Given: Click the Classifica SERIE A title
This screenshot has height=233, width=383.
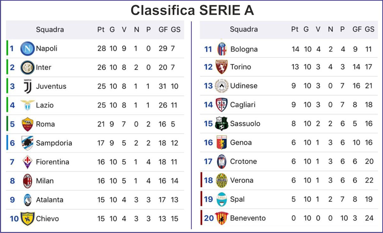Looking at the screenshot, I should click(x=192, y=11).
